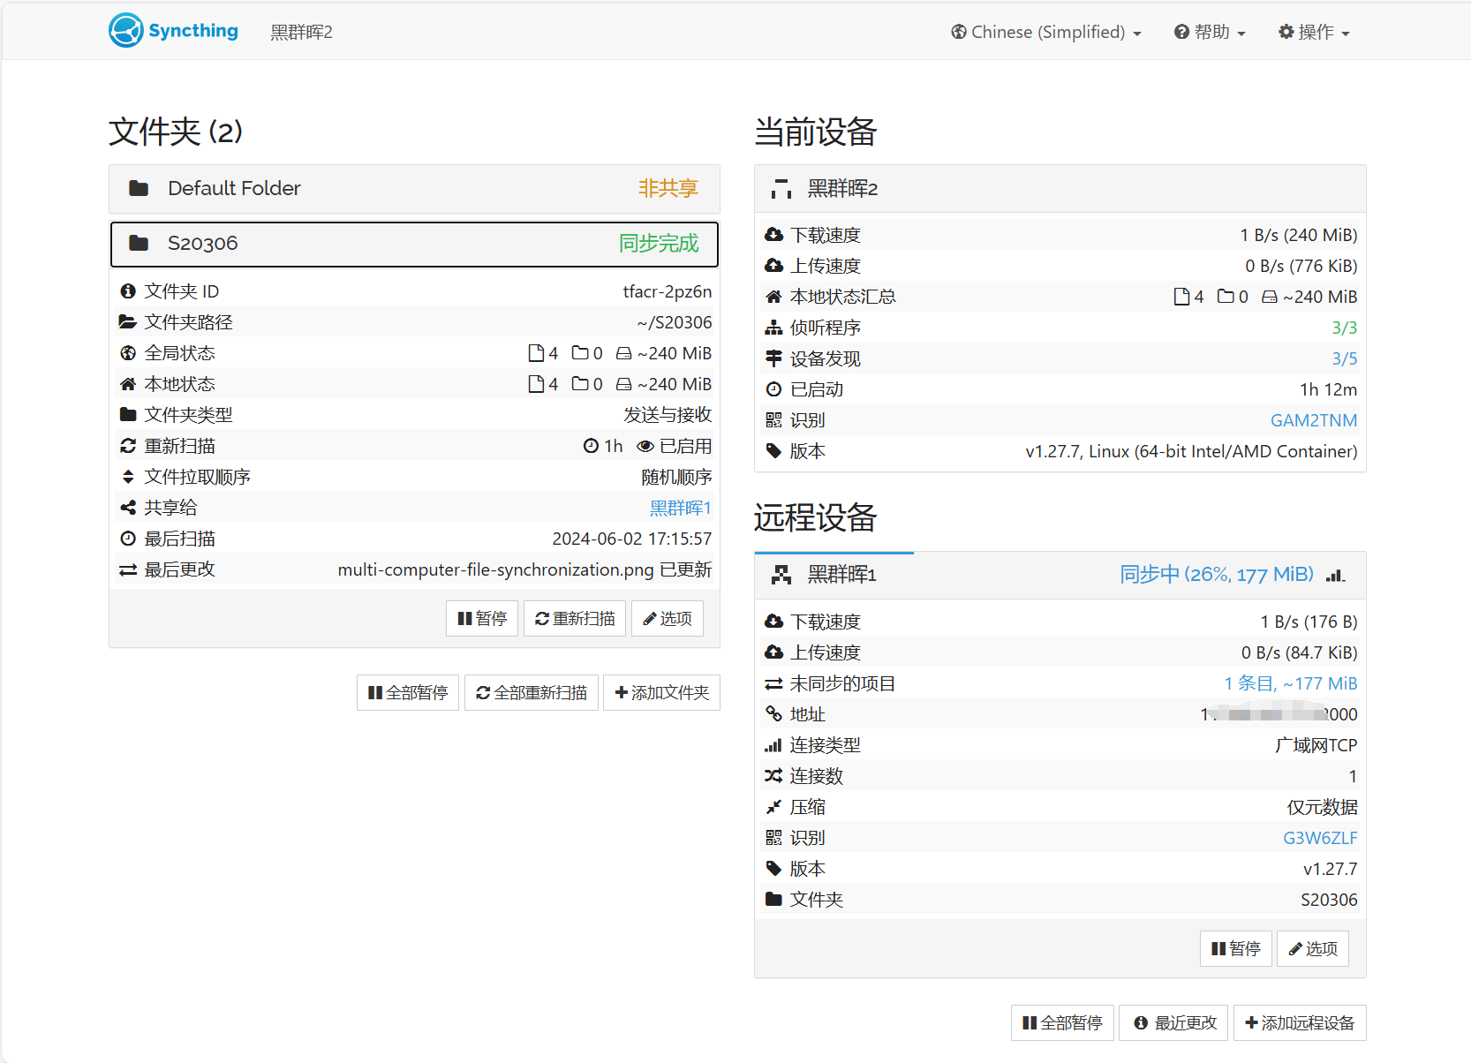Open the Chinese (Simplified) language dropdown
The image size is (1471, 1063).
(x=1046, y=33)
